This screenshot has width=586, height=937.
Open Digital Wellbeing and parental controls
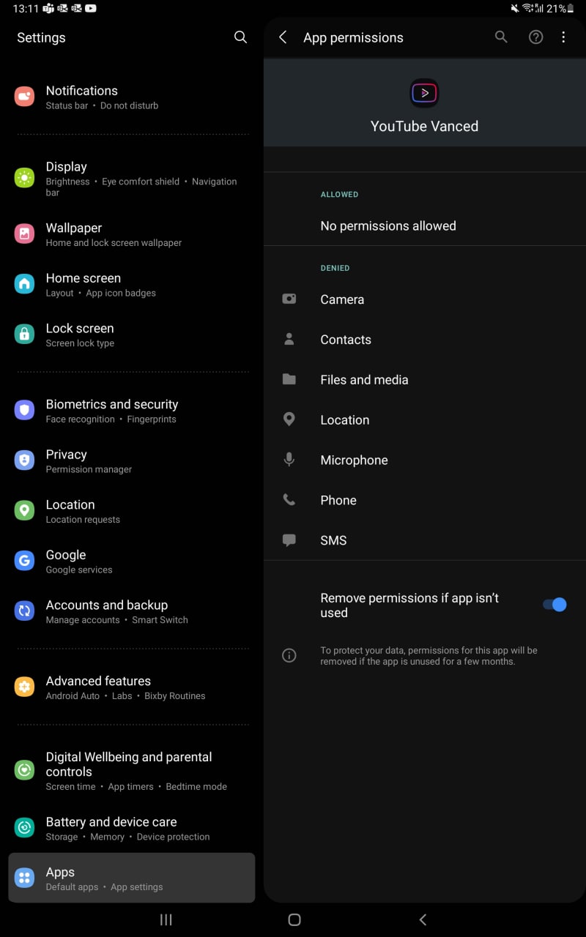coord(132,771)
